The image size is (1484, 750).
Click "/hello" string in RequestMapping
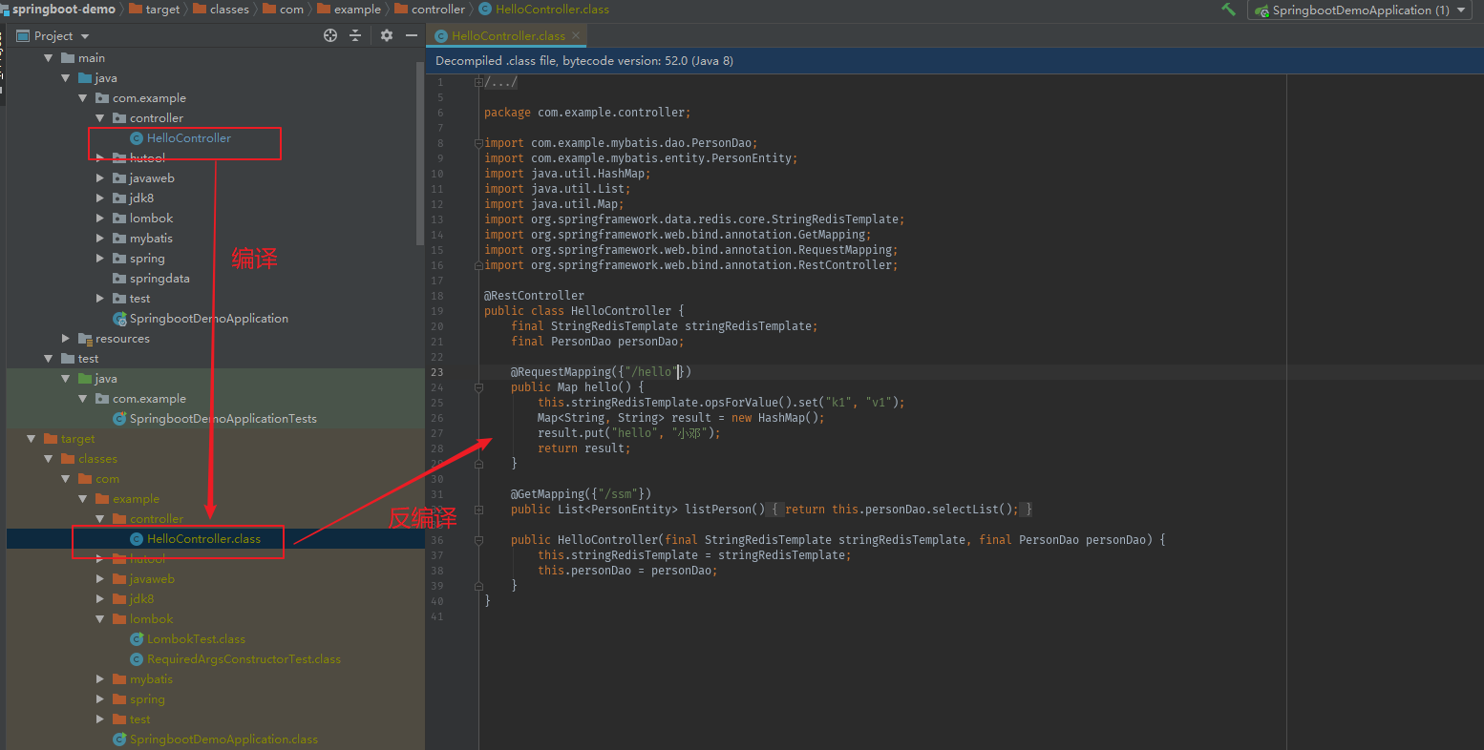(651, 372)
